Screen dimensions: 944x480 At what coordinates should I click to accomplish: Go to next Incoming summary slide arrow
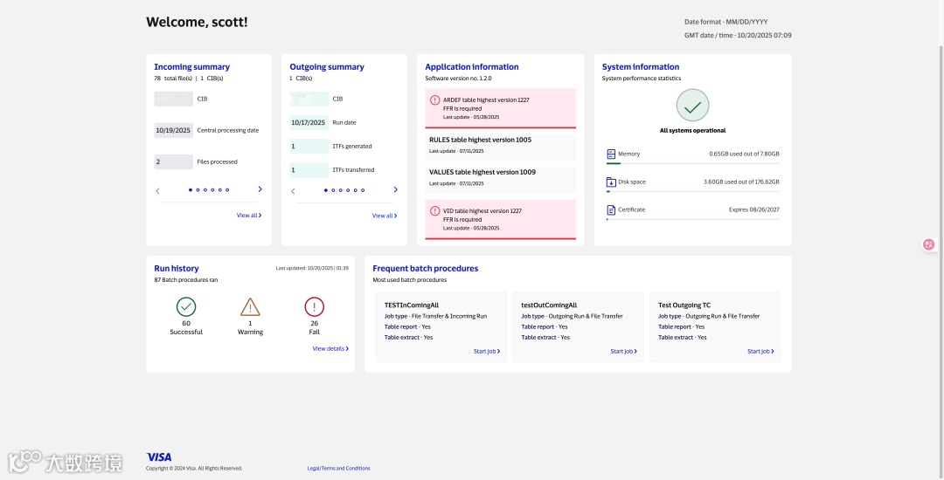click(260, 189)
